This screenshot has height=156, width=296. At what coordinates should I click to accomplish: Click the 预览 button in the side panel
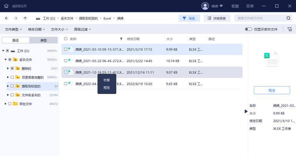click(x=272, y=90)
